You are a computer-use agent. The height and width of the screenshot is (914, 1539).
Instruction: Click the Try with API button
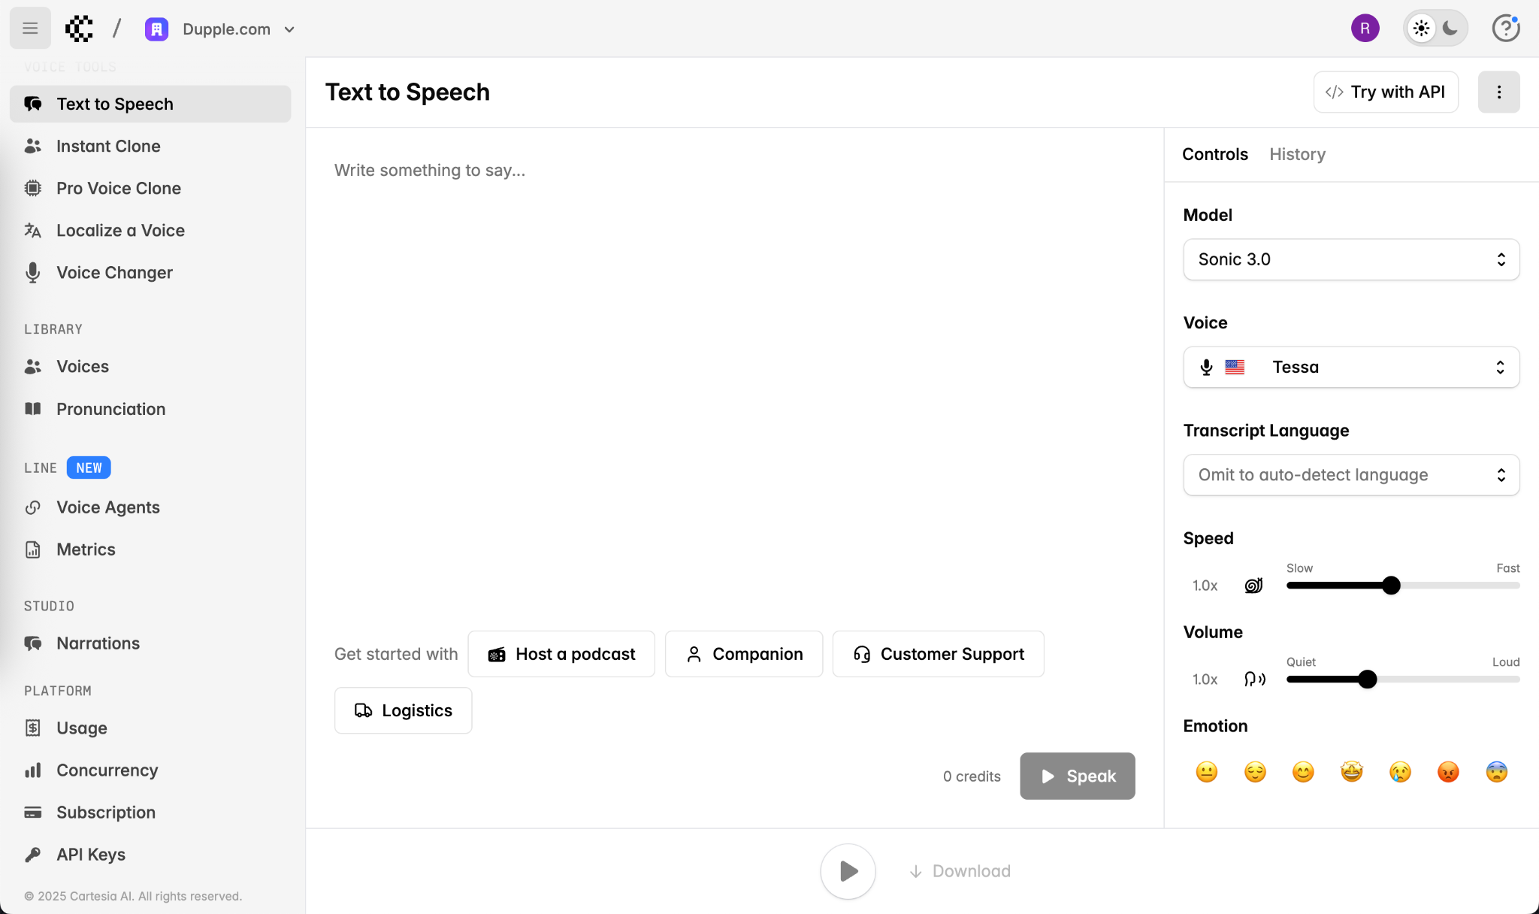pos(1386,92)
